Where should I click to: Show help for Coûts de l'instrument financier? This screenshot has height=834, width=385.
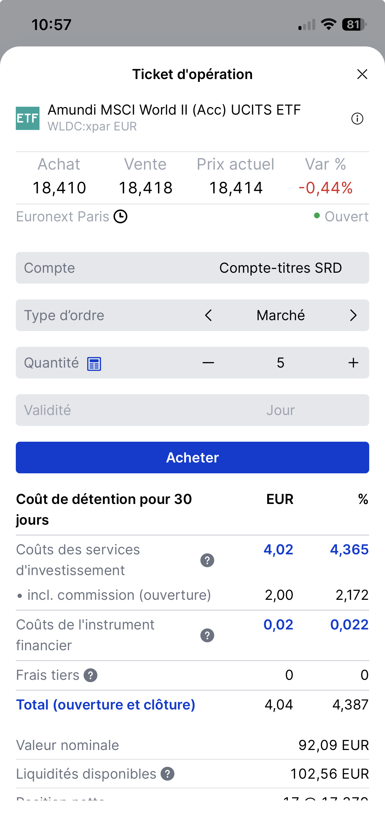207,635
